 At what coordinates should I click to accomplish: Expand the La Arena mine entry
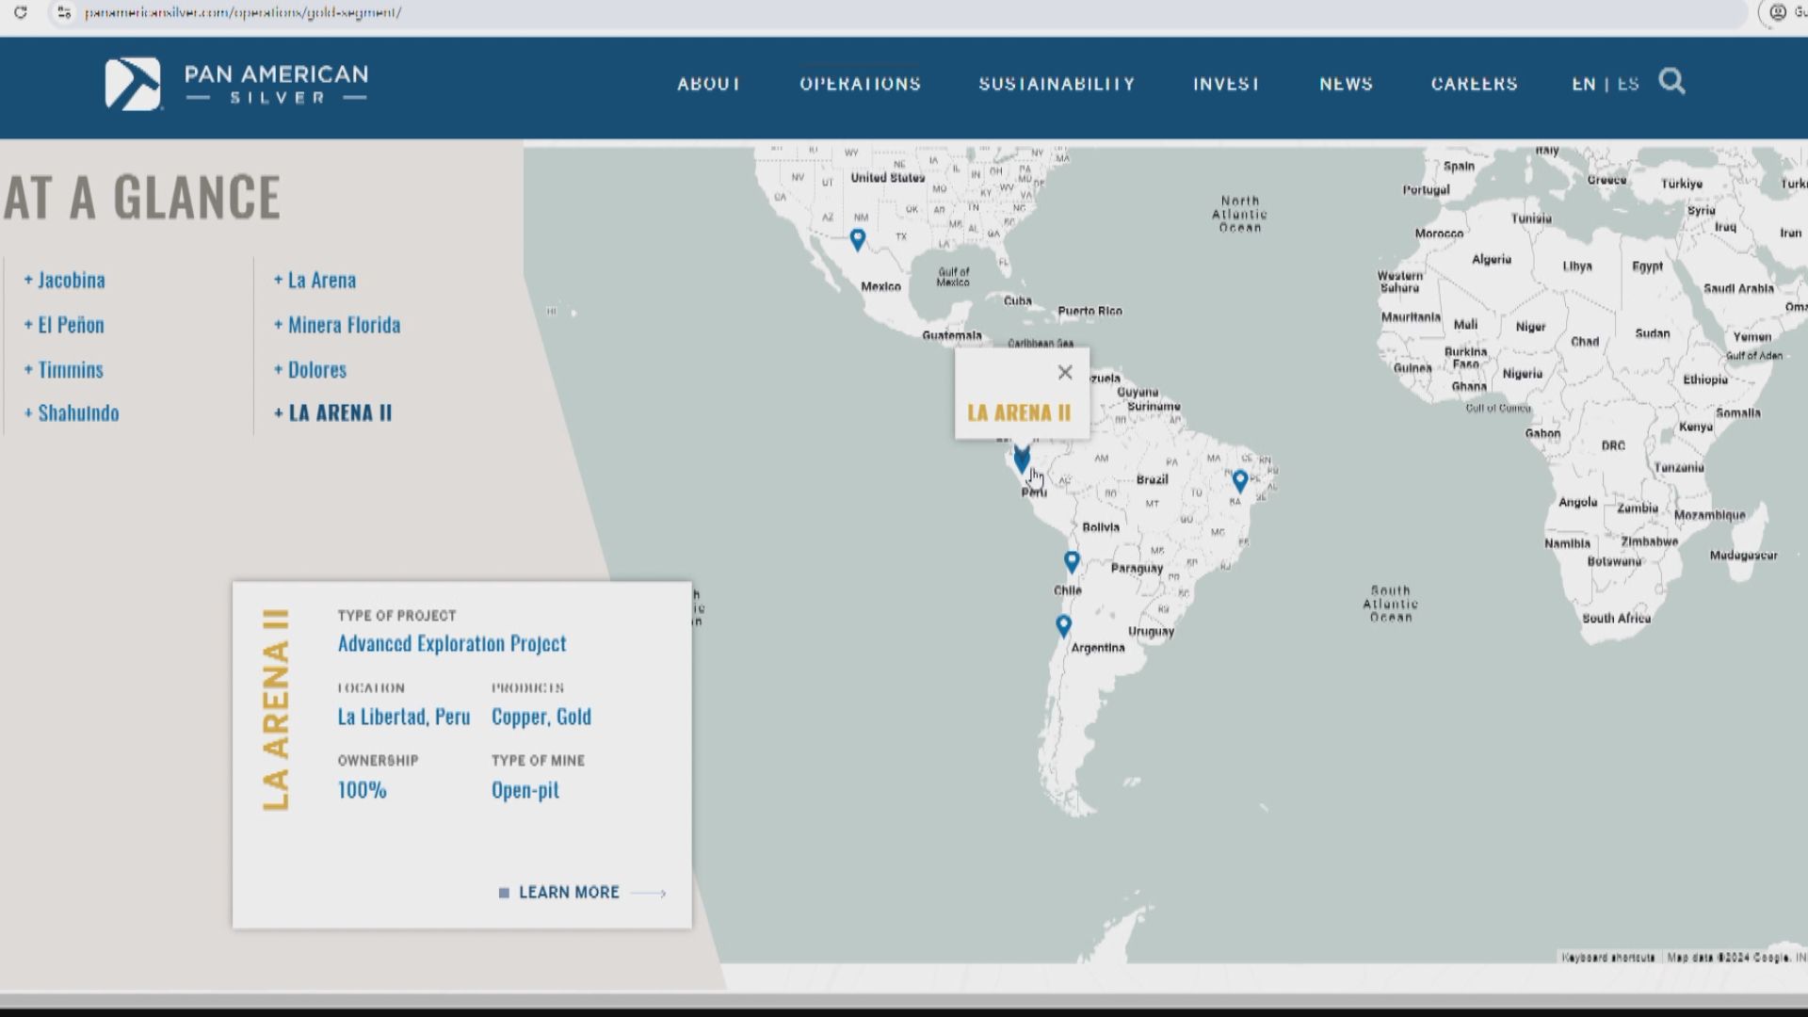(x=315, y=280)
